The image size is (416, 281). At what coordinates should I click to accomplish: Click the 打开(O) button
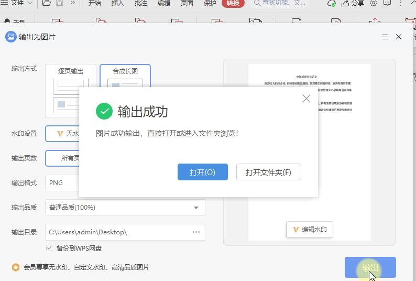pyautogui.click(x=202, y=172)
